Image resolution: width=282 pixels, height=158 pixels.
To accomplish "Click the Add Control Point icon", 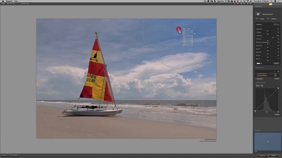I will tap(258, 14).
